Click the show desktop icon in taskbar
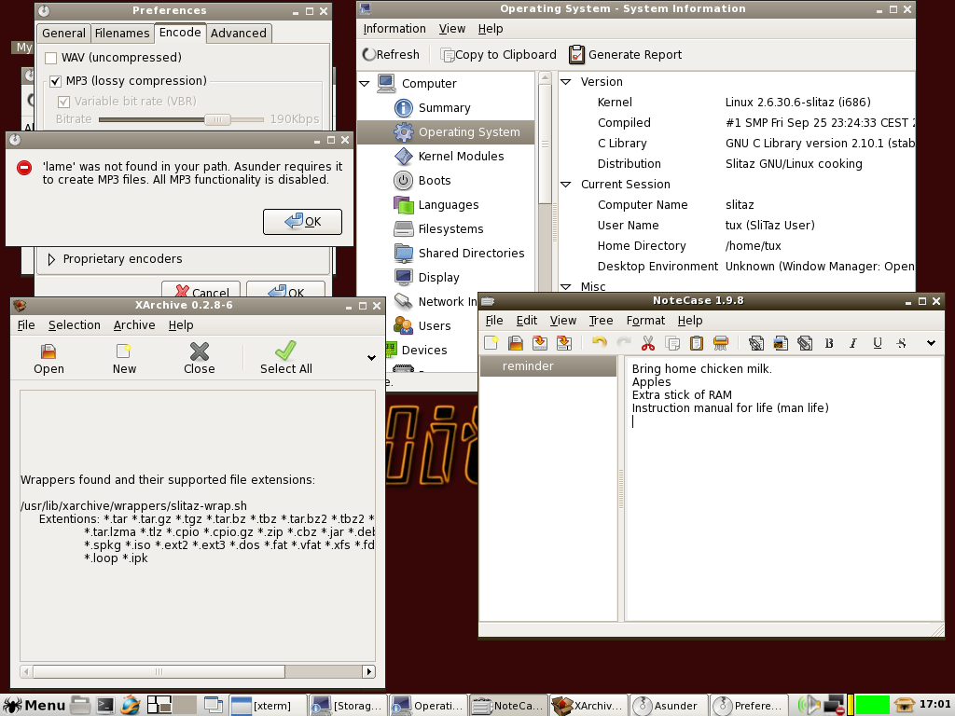Image resolution: width=955 pixels, height=716 pixels. 214,705
